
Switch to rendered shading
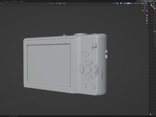click(131, 3)
